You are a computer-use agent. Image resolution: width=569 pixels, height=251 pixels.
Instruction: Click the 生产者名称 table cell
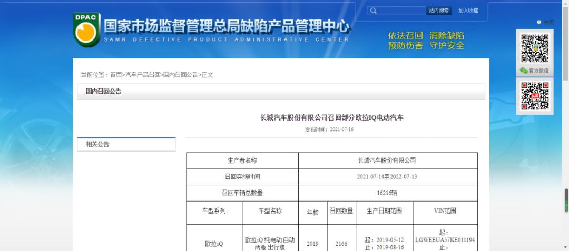click(x=242, y=160)
